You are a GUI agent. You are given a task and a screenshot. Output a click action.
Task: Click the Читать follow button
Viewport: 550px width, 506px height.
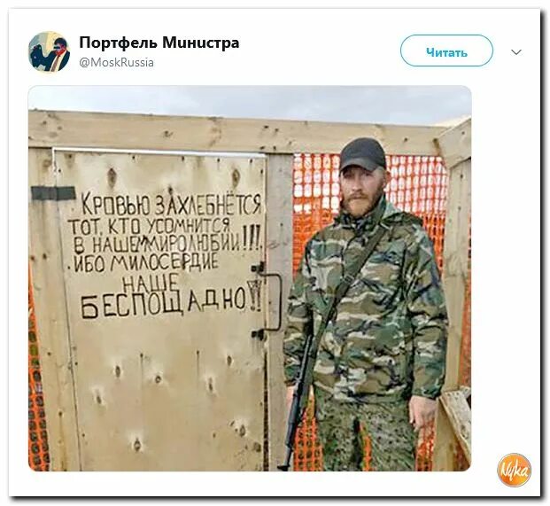coord(446,51)
